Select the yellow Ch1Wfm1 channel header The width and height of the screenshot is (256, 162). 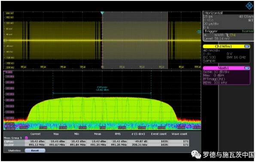coord(226,46)
